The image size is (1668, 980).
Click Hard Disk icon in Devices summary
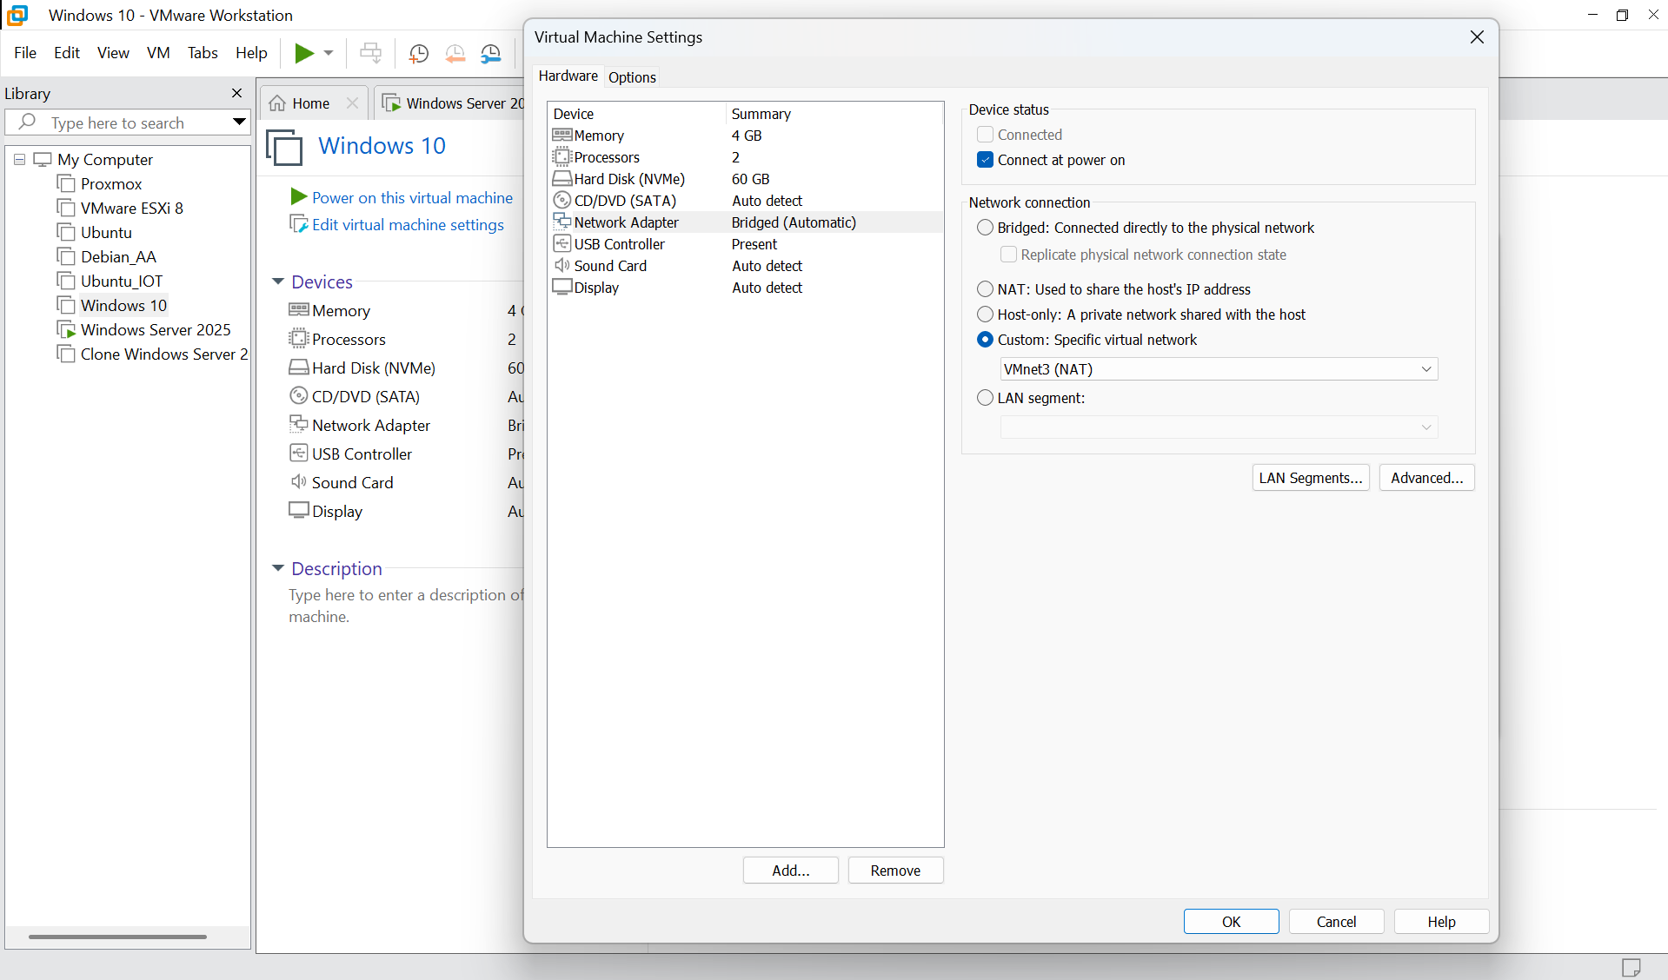299,367
